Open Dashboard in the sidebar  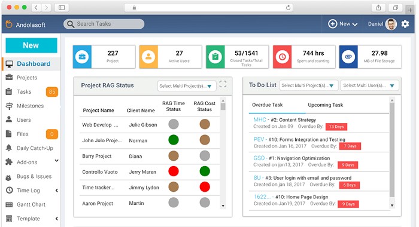point(31,64)
